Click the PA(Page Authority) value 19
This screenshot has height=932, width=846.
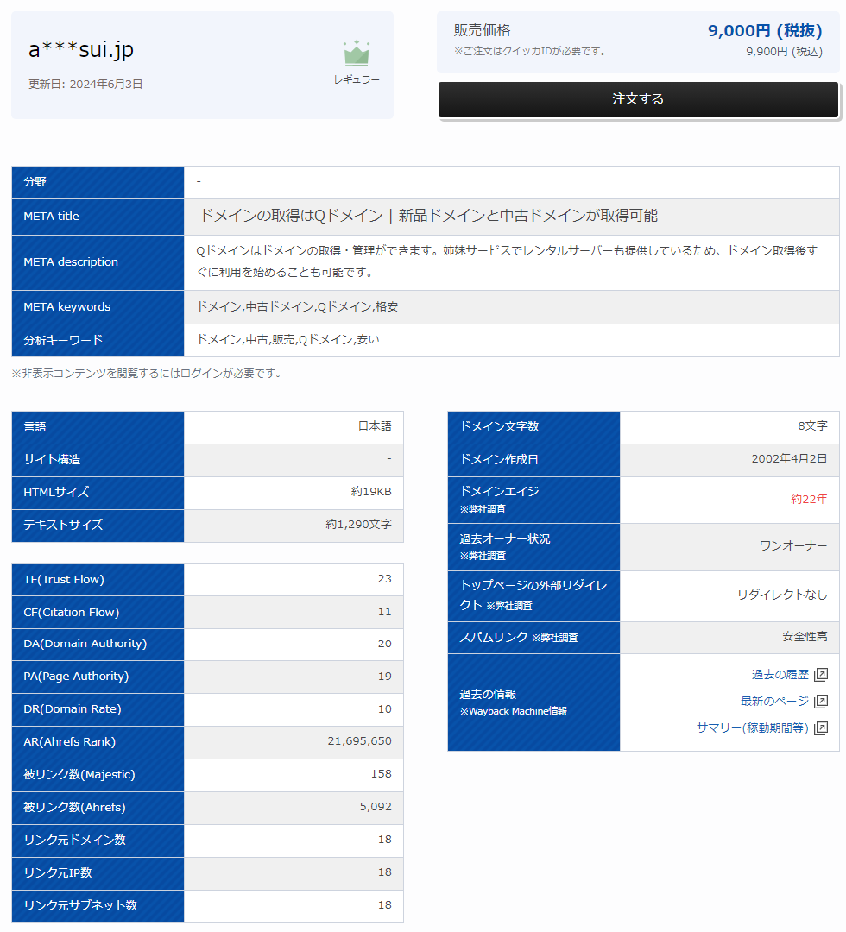(385, 677)
